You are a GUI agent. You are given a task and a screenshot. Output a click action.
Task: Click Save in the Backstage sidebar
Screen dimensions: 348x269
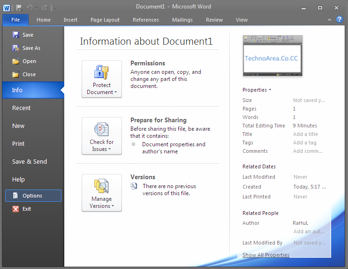[23, 35]
